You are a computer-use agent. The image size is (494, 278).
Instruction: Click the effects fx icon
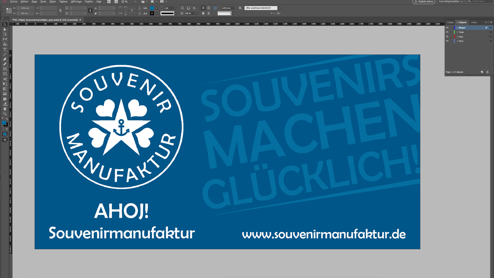[194, 8]
